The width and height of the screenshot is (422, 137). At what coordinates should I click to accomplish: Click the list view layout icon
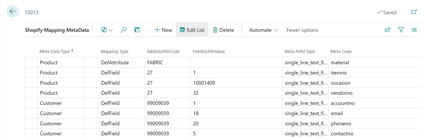(x=414, y=30)
